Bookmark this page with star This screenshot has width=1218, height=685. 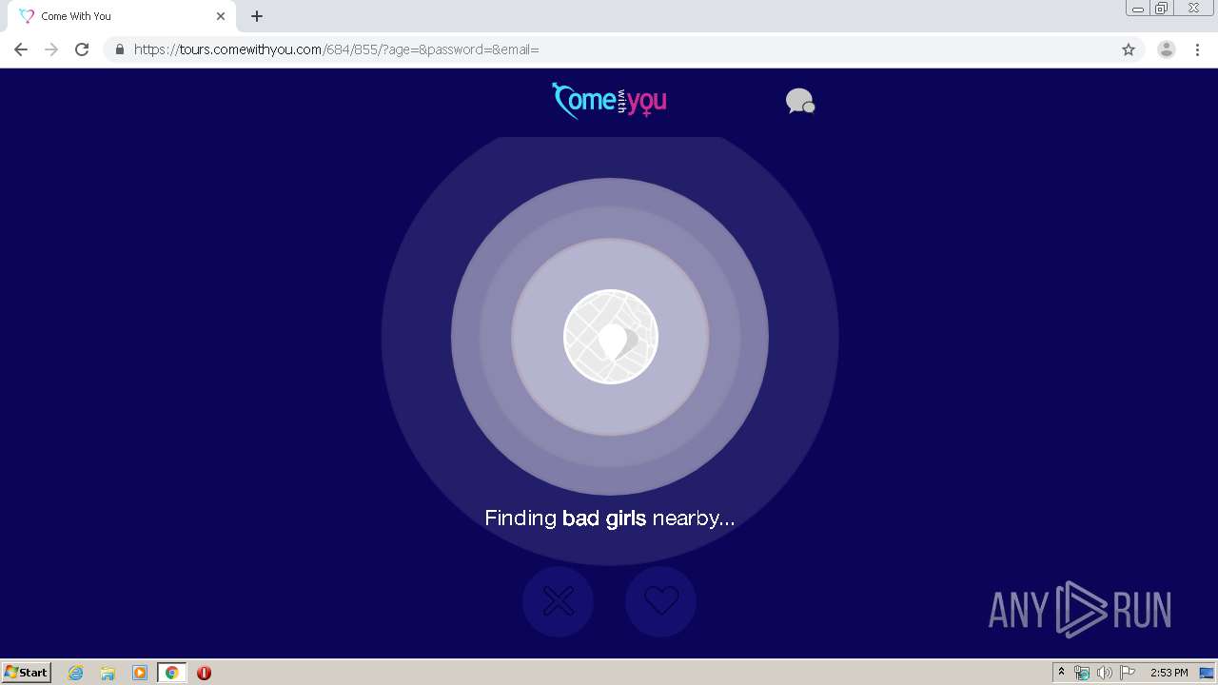point(1129,49)
